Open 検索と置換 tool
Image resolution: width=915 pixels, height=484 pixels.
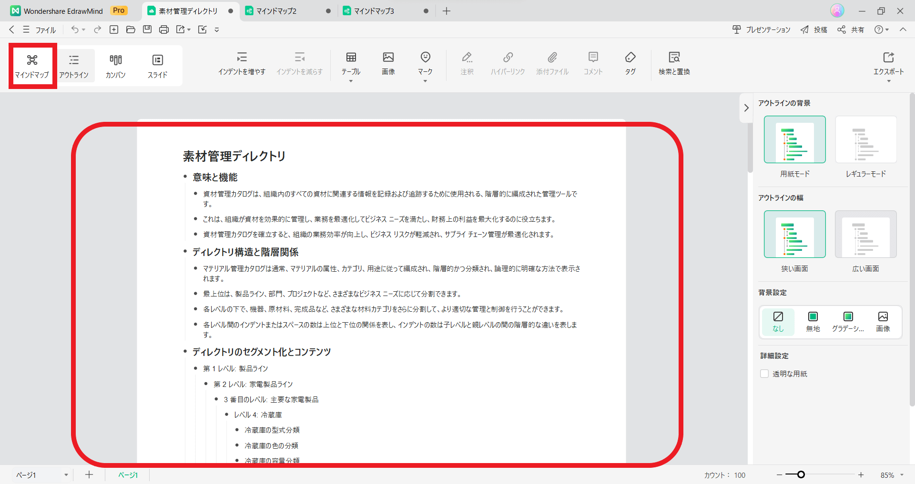pyautogui.click(x=674, y=64)
